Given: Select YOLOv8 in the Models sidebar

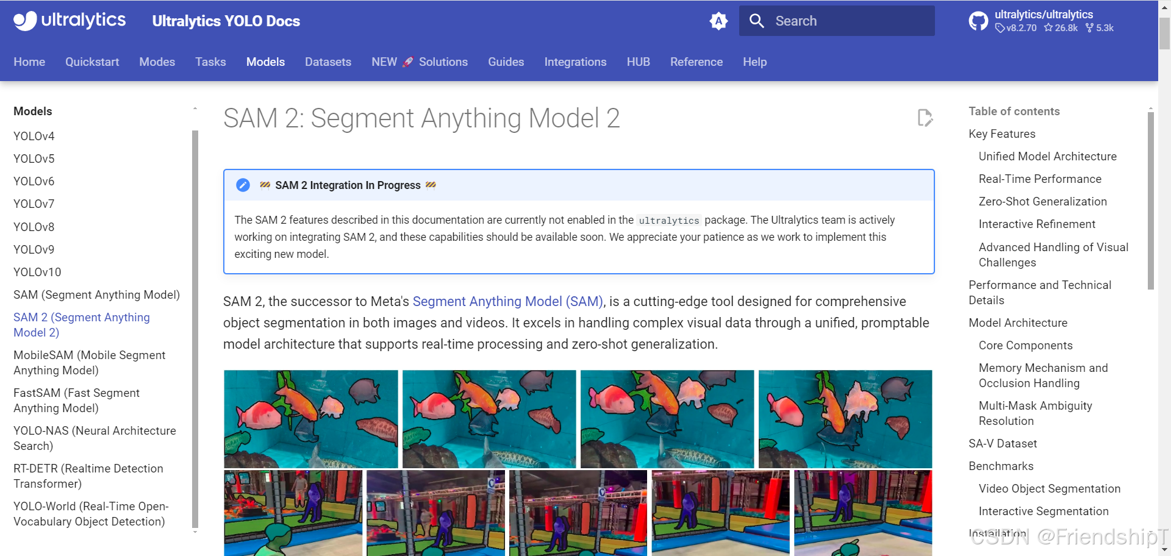Looking at the screenshot, I should (x=34, y=226).
